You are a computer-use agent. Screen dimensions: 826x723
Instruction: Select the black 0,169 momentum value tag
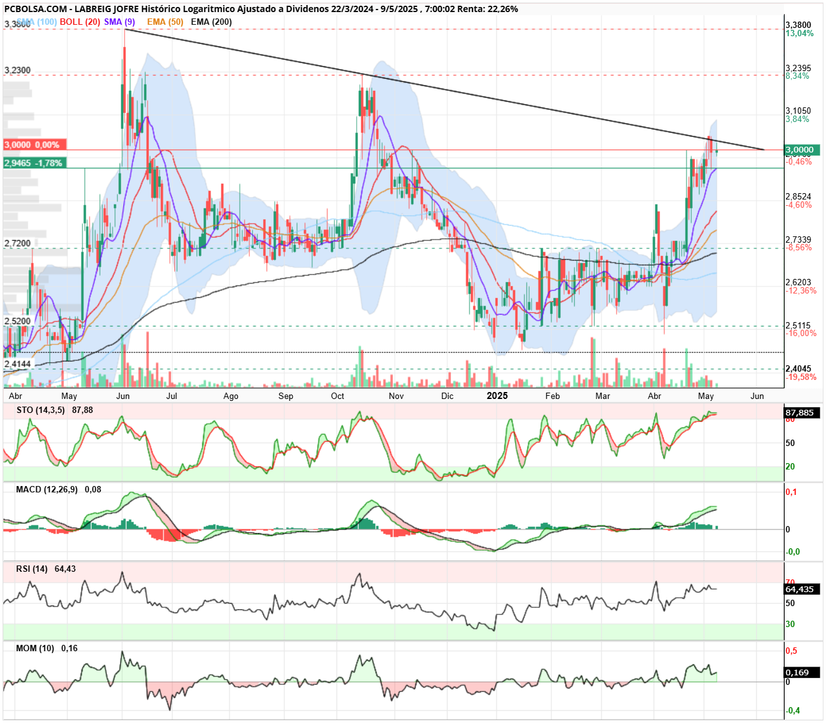802,672
